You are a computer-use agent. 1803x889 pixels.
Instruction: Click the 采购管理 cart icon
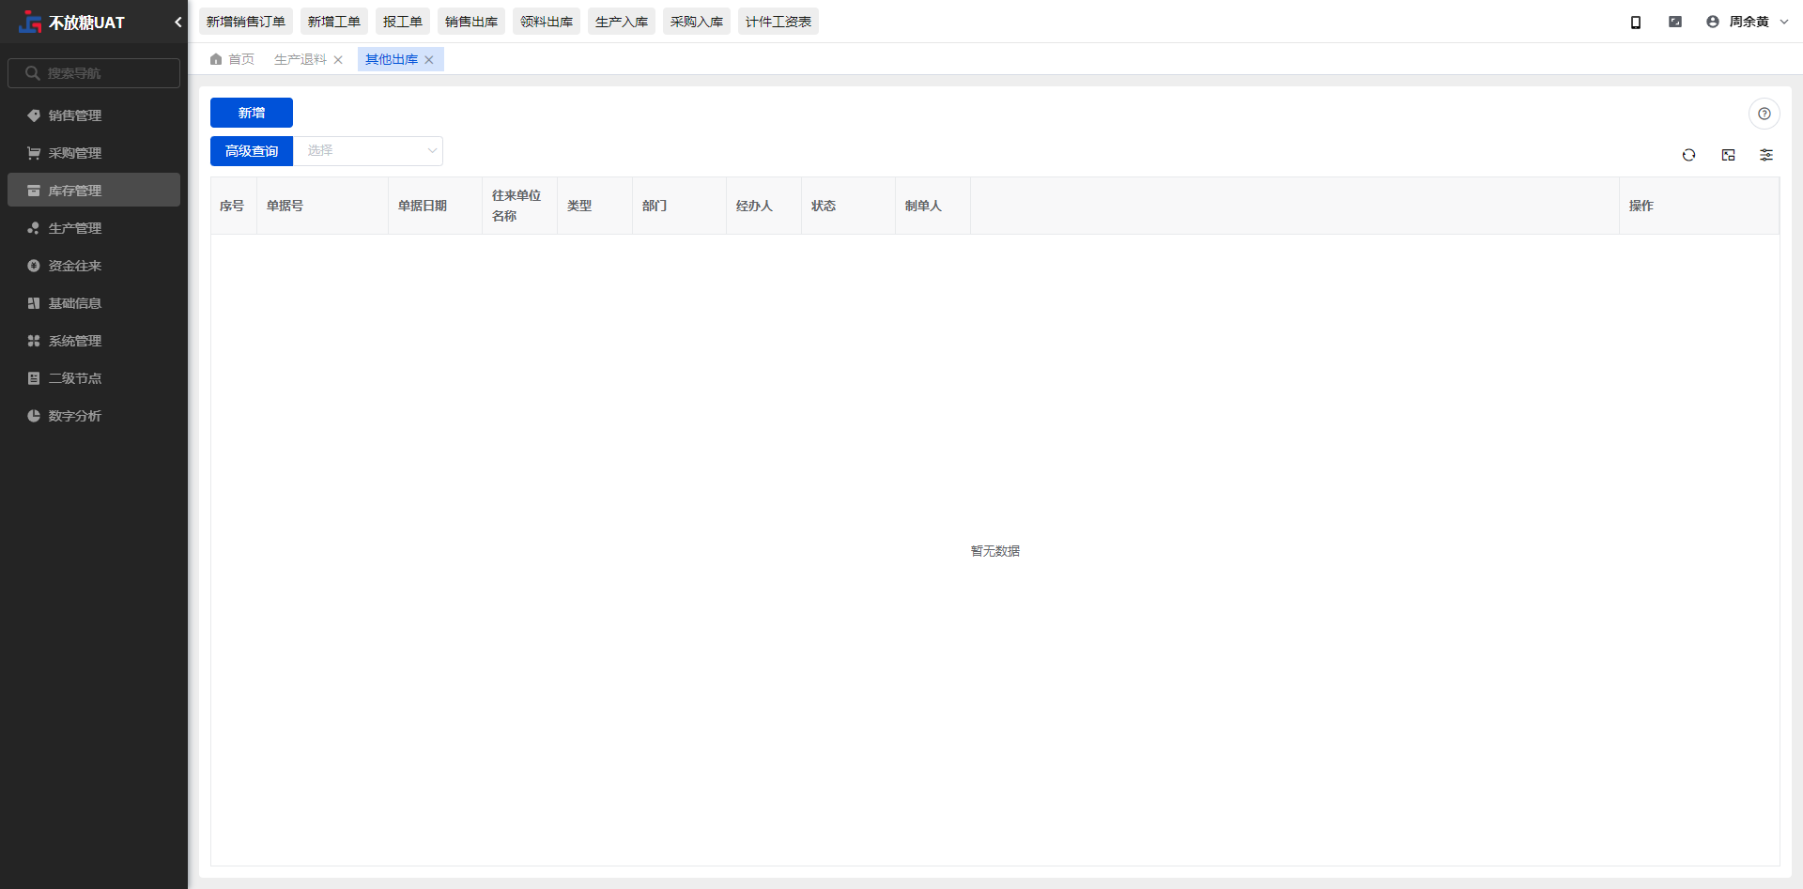pyautogui.click(x=34, y=153)
